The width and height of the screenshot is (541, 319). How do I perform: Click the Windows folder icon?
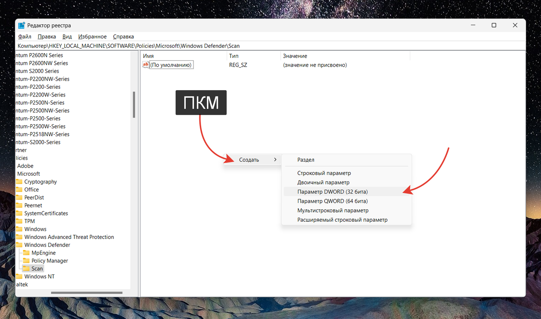(x=19, y=229)
